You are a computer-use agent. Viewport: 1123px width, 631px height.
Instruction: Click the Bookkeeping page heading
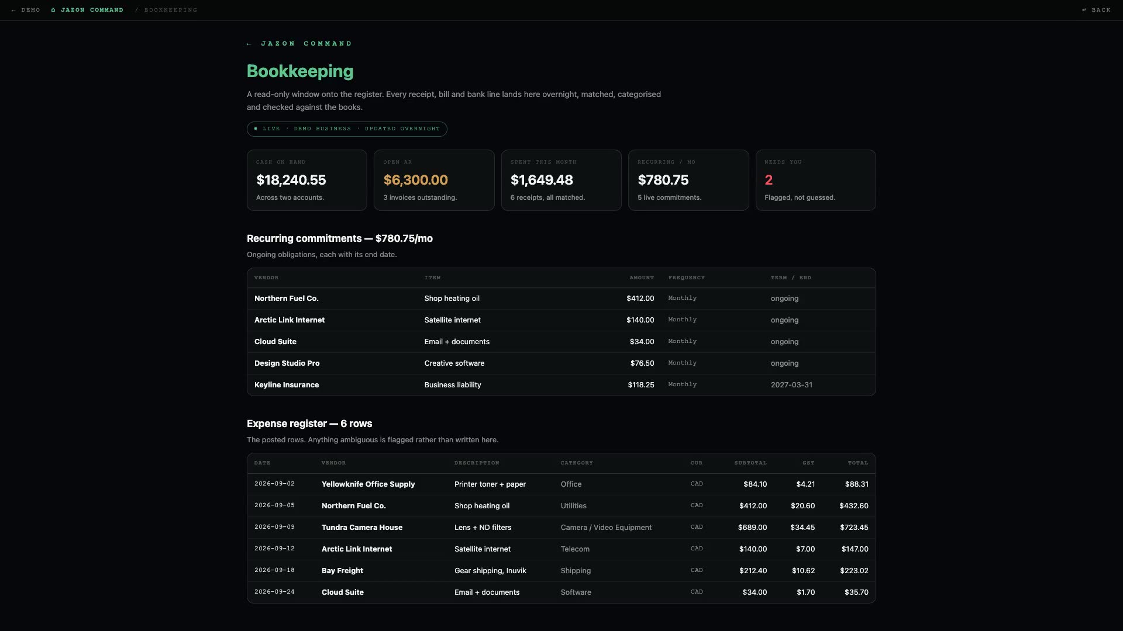(300, 71)
